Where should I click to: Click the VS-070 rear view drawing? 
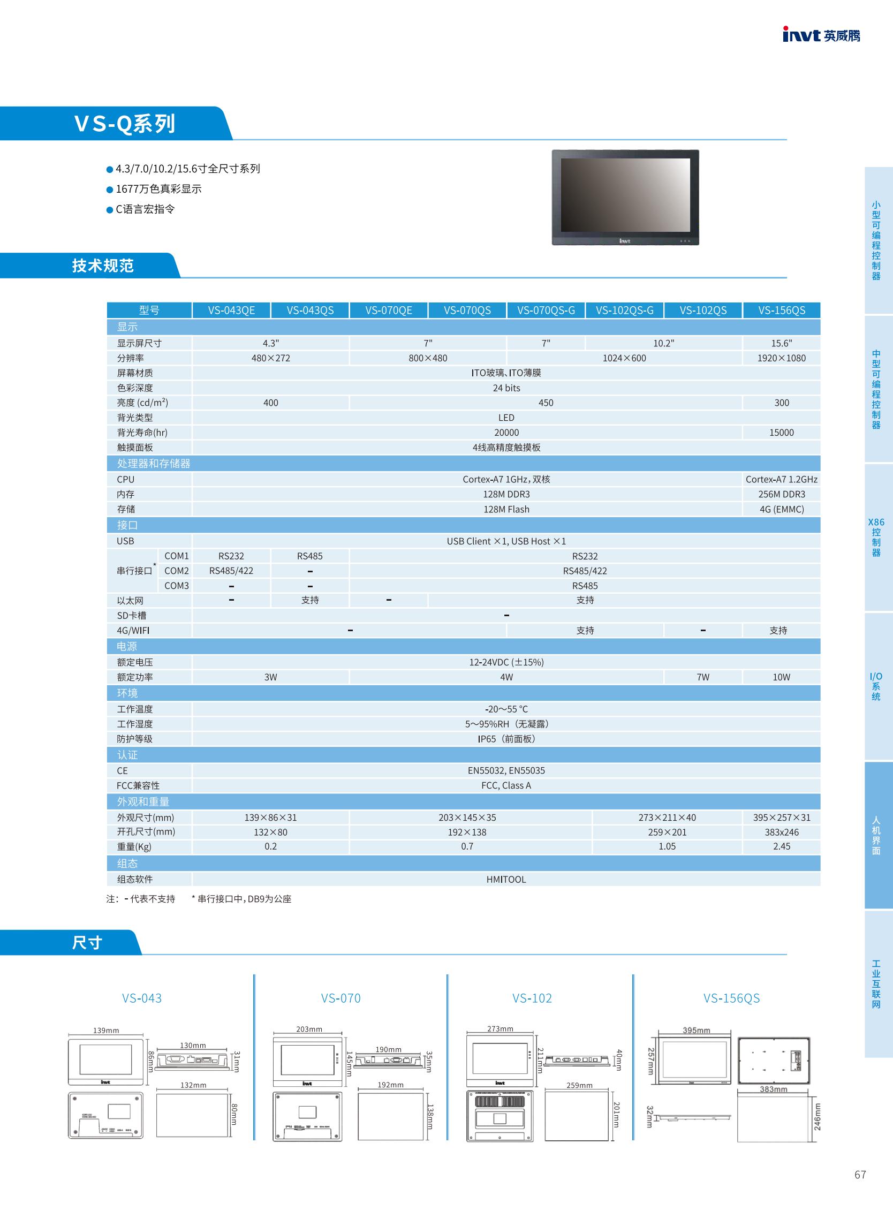tap(308, 1116)
